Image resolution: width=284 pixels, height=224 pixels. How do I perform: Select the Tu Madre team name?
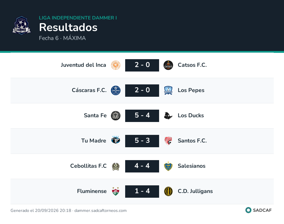(94, 141)
